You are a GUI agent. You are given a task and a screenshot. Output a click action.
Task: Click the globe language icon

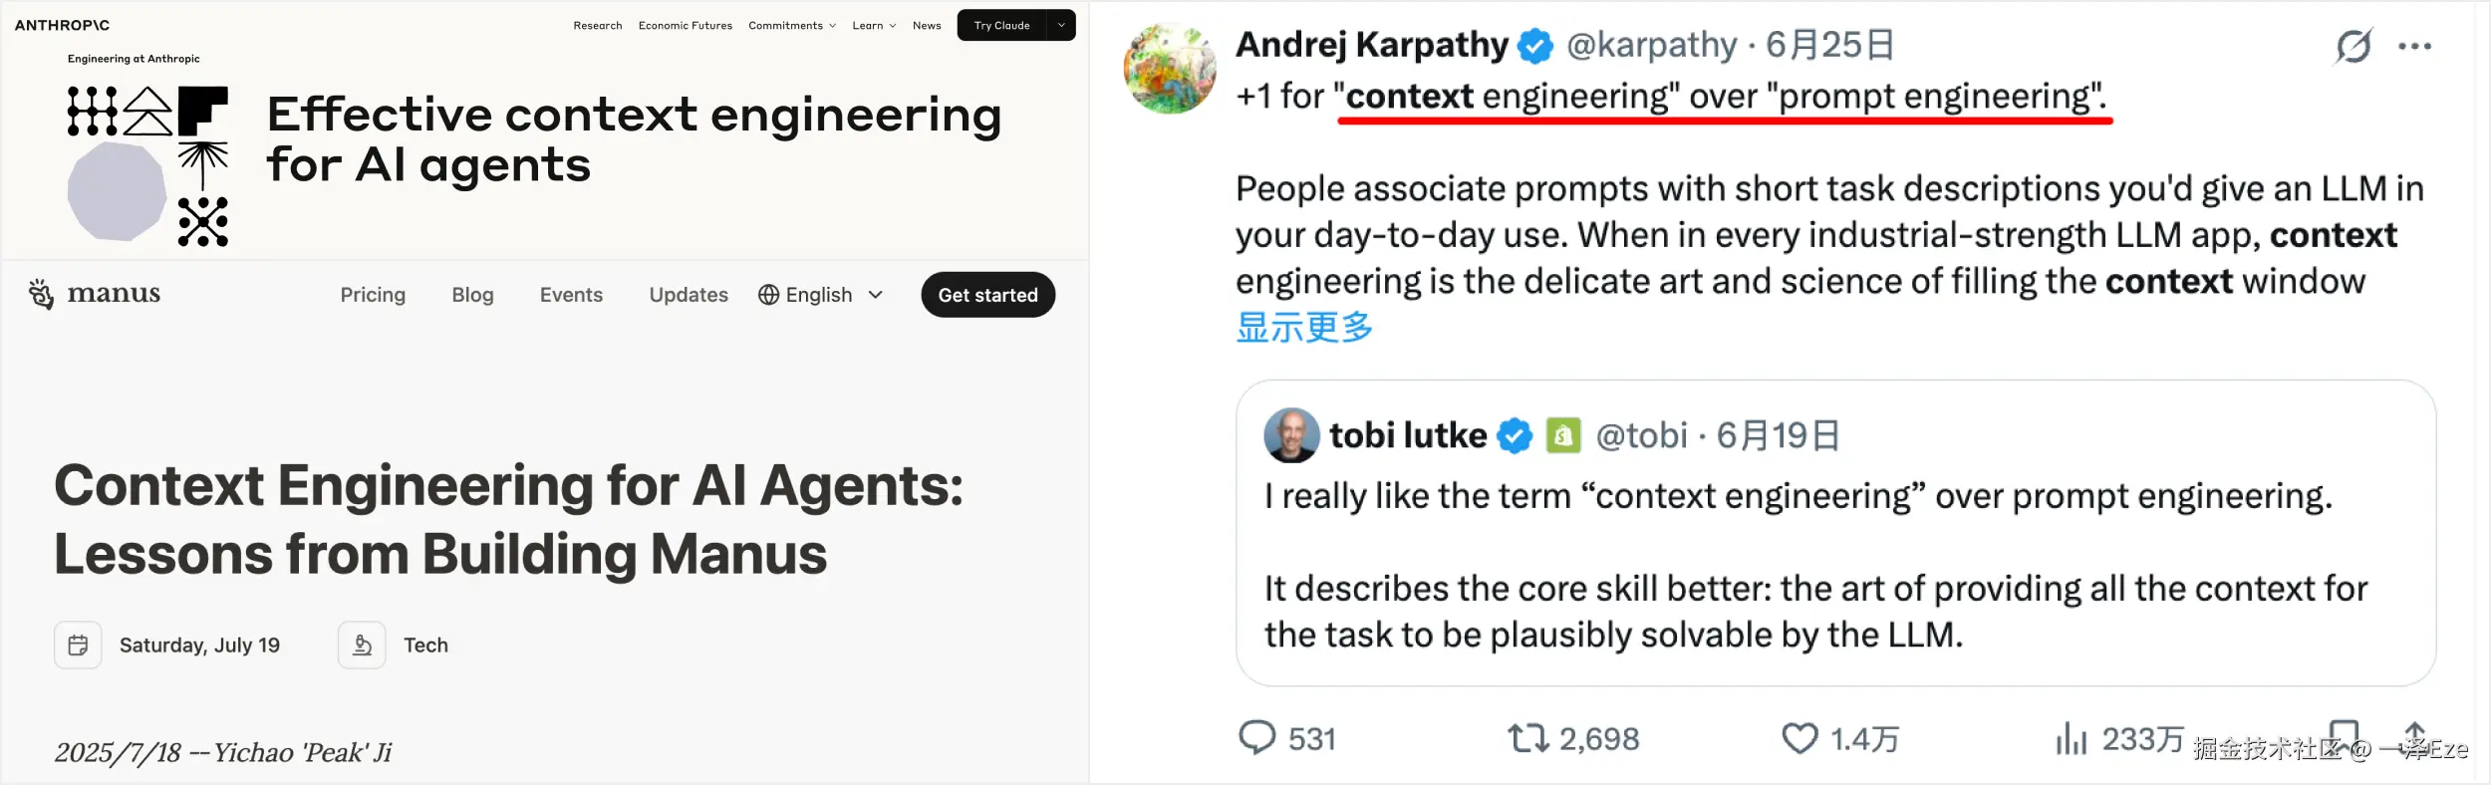click(768, 295)
